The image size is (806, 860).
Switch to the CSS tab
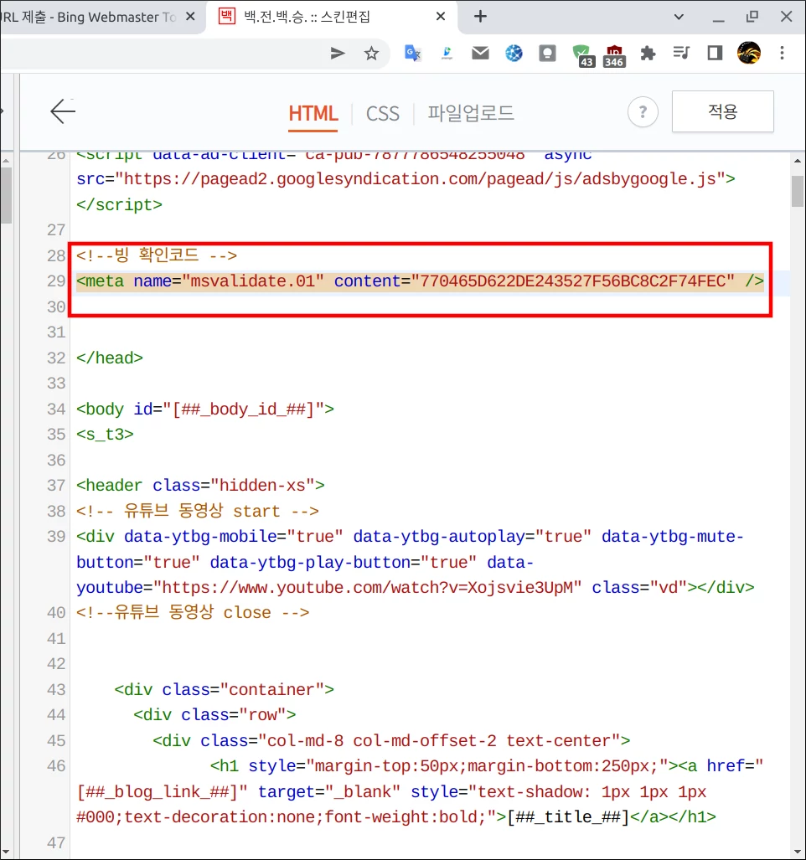pos(382,114)
